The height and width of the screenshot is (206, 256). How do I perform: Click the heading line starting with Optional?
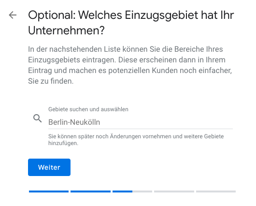[x=131, y=15]
